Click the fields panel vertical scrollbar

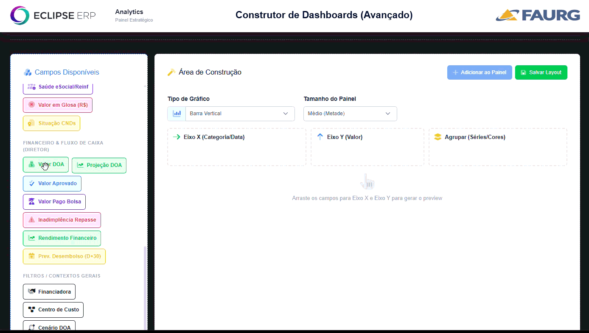145,288
